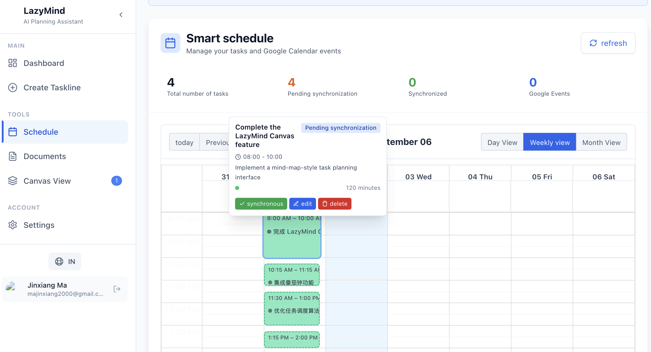Click the 120 minutes duration label
The image size is (651, 352).
363,188
